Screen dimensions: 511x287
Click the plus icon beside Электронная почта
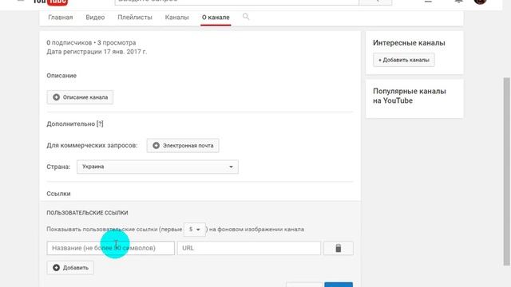click(156, 145)
